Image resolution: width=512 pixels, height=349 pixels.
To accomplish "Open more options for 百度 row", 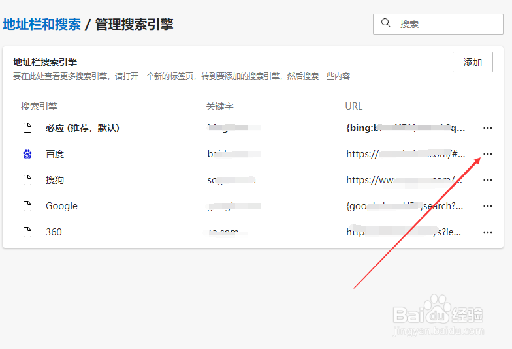I will tap(487, 154).
